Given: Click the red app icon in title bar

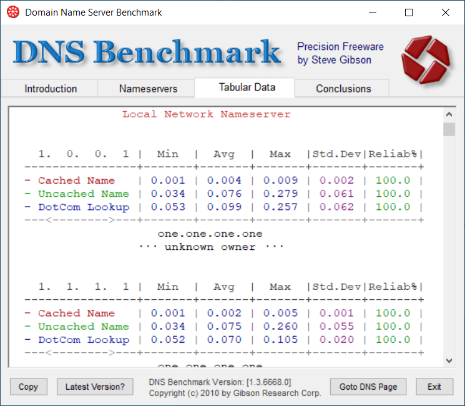Looking at the screenshot, I should click(x=12, y=12).
